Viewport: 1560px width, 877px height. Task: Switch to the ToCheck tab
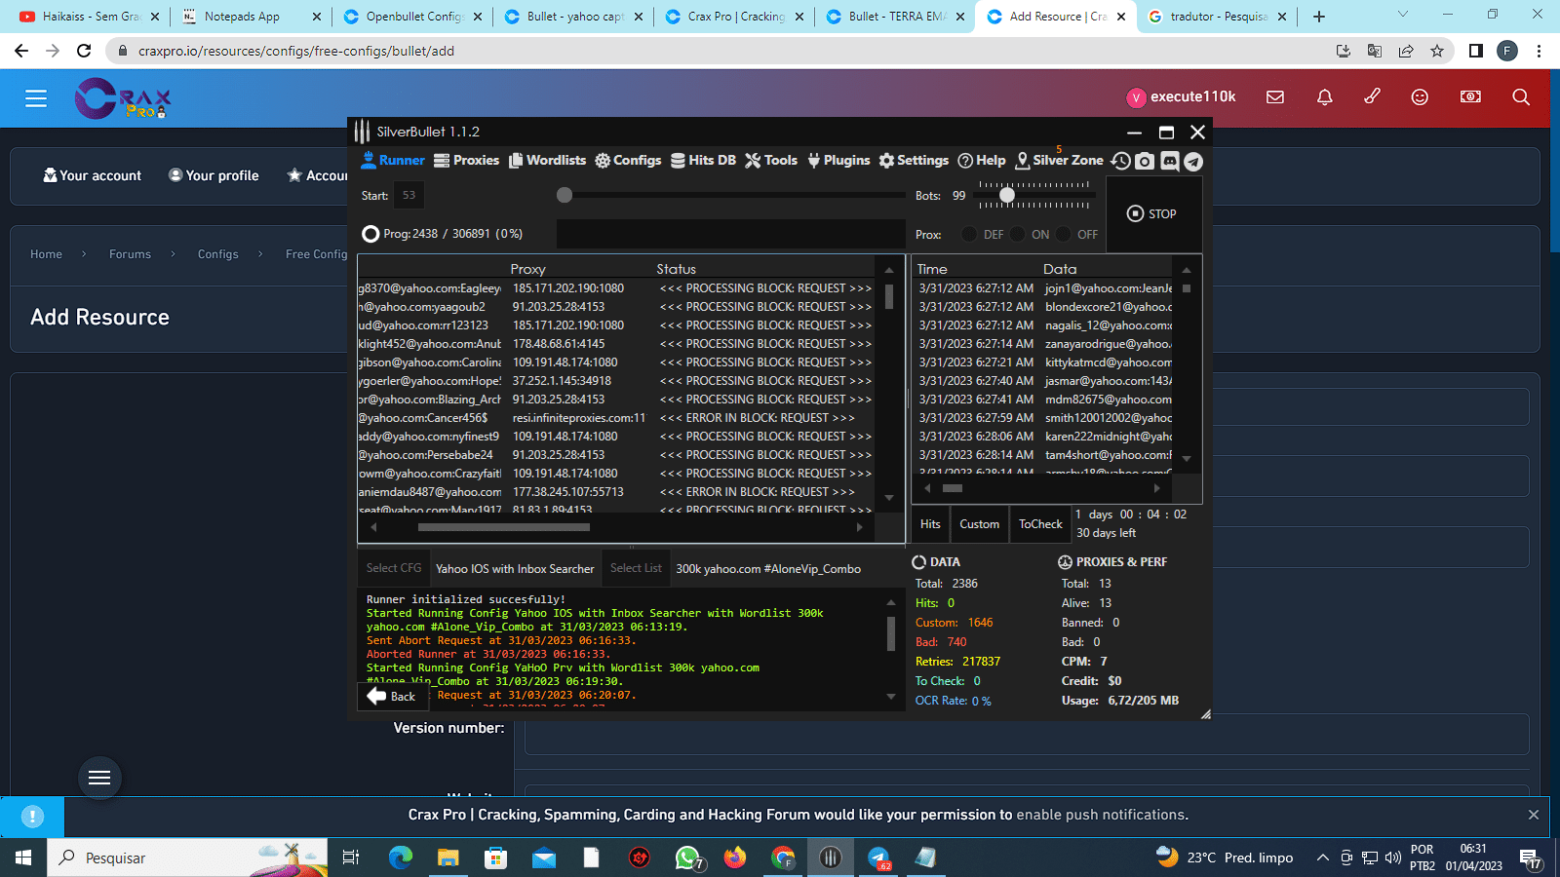(1040, 524)
